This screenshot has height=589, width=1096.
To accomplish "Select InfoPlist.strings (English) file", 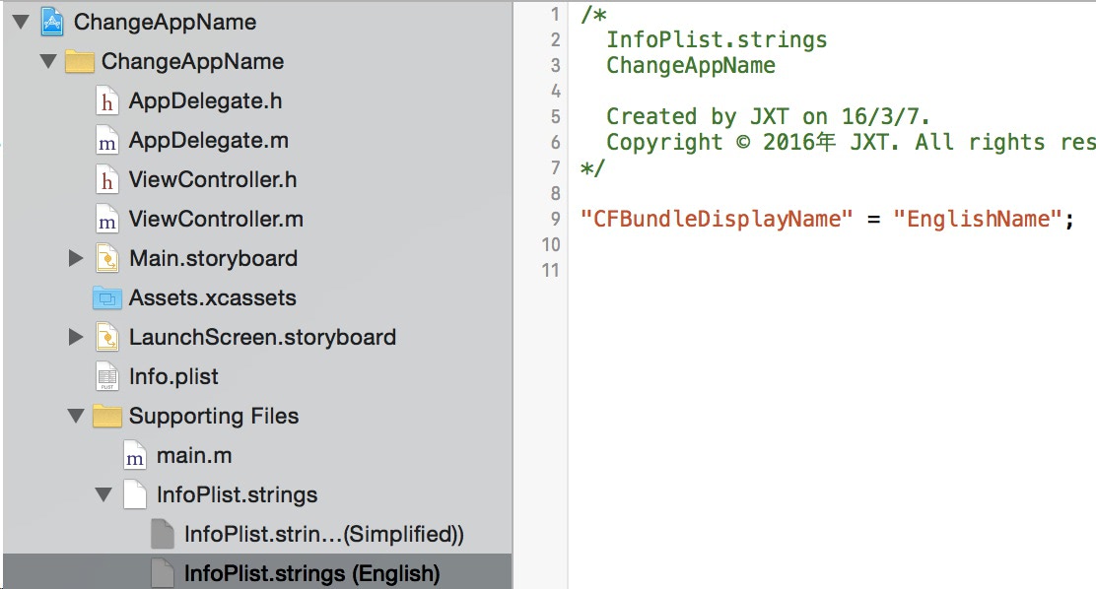I will (x=311, y=573).
